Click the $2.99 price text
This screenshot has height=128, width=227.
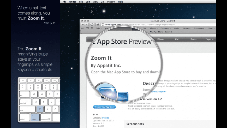[x=95, y=114]
